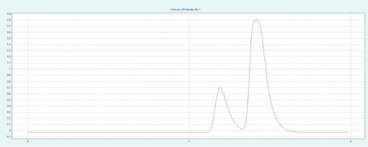Image resolution: width=368 pixels, height=147 pixels.
Task: Click the valley between the two peaks
Action: coord(243,129)
